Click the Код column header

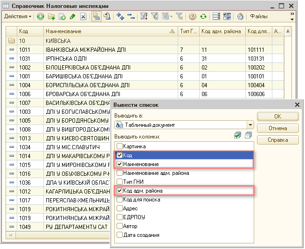pos(30,31)
